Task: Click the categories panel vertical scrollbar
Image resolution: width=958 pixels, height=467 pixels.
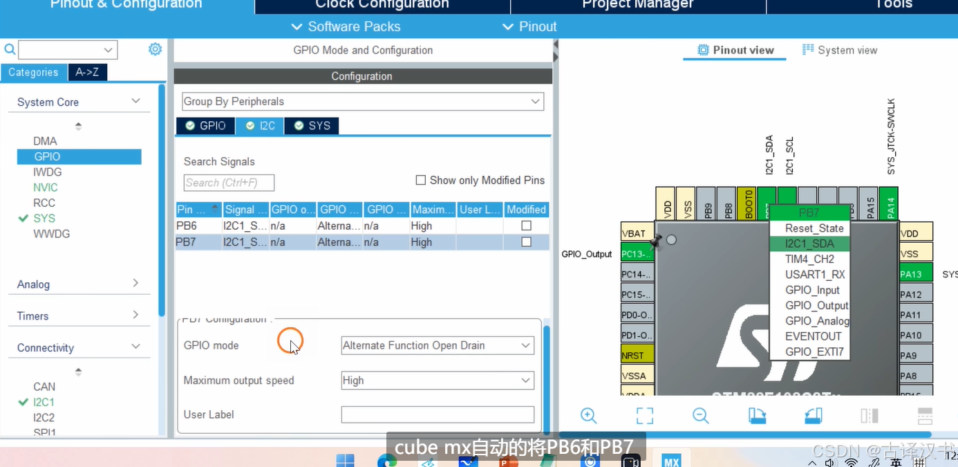Action: pyautogui.click(x=162, y=201)
